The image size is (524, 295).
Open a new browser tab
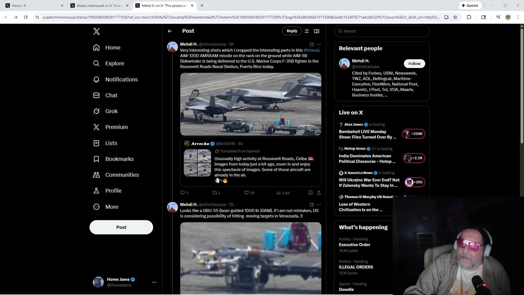point(202,6)
